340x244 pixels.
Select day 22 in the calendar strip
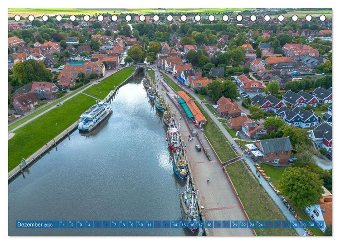point(243,225)
